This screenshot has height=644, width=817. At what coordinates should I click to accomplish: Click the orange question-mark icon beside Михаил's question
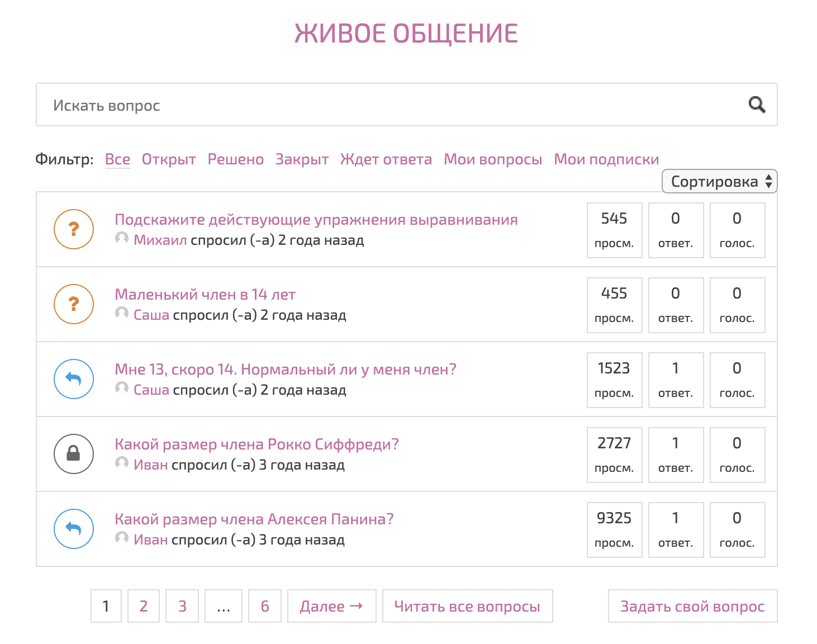click(x=73, y=229)
